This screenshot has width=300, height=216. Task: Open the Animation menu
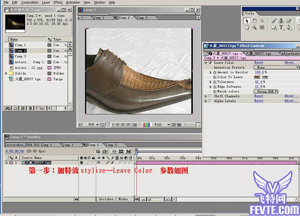point(73,2)
